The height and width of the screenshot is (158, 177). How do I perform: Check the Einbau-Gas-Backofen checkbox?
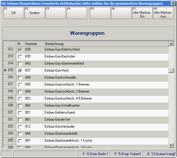pos(20,57)
